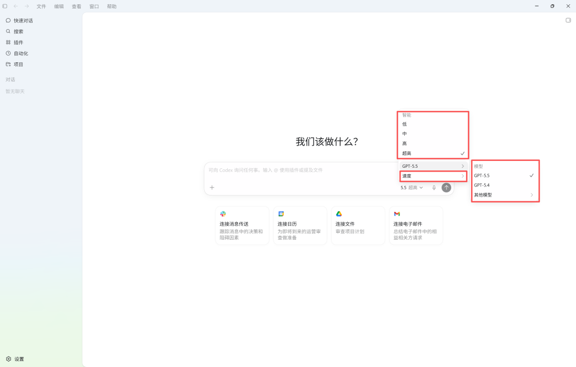Go back with the left arrow icon
Image resolution: width=576 pixels, height=367 pixels.
(x=16, y=6)
